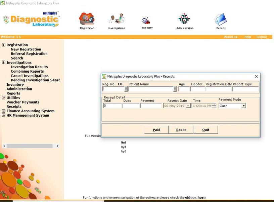The image size is (274, 202).
Task: Open Pending Investigation Search in sidebar
Action: click(35, 80)
